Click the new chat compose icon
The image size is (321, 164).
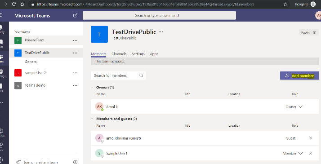click(x=75, y=15)
